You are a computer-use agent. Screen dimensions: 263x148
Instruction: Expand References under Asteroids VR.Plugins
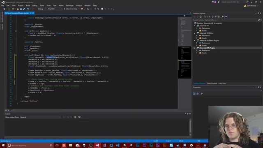point(197,50)
